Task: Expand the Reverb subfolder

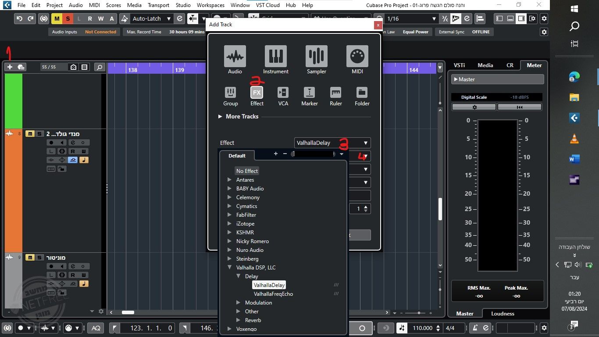Action: click(x=238, y=320)
